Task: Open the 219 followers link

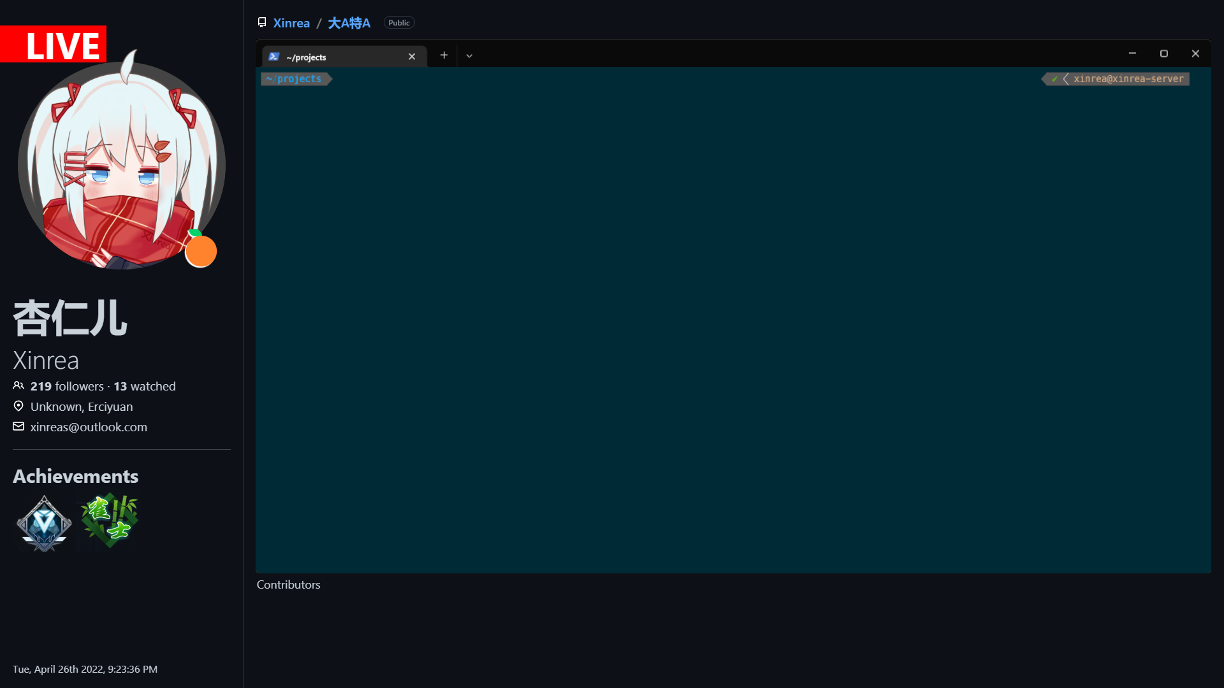Action: (x=67, y=386)
